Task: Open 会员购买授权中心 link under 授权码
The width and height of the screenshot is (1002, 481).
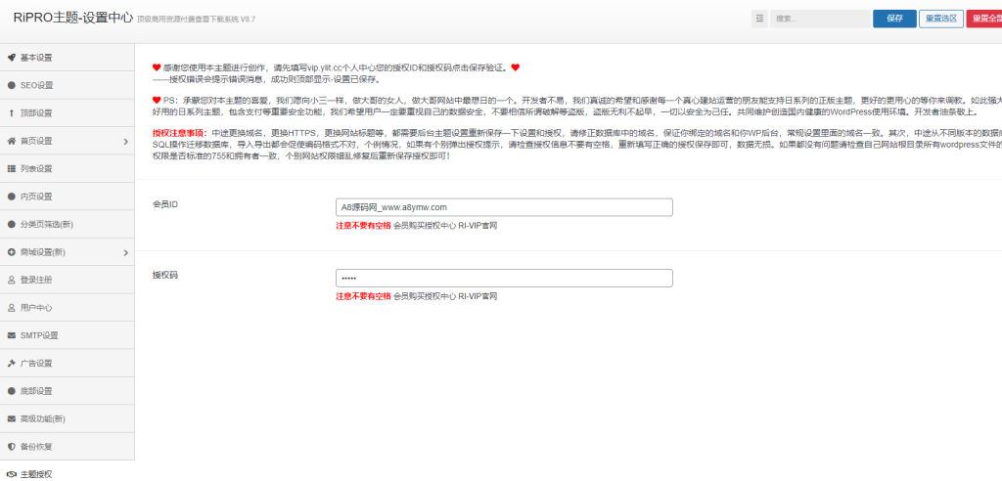Action: pyautogui.click(x=425, y=296)
